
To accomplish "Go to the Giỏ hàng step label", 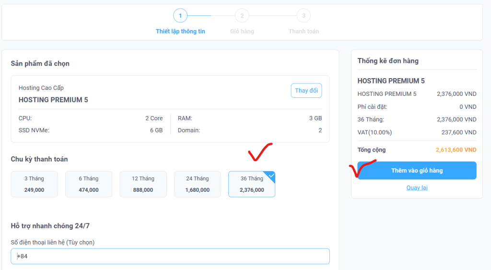I will pos(242,31).
